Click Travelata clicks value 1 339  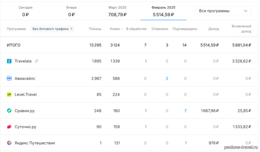point(115,61)
